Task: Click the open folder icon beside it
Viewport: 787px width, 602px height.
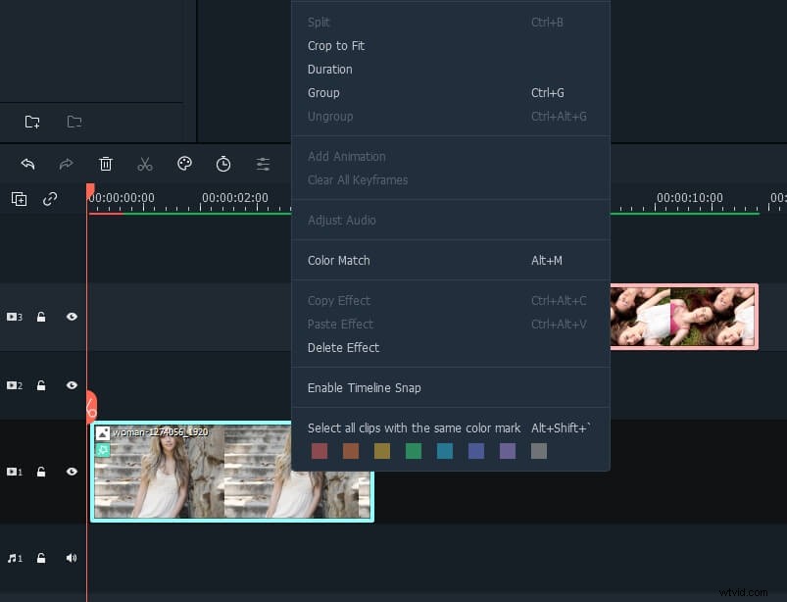Action: click(74, 122)
